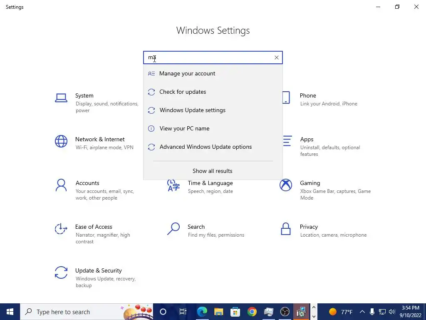Select Manage your account suggestion
This screenshot has height=320, width=426.
(x=213, y=73)
